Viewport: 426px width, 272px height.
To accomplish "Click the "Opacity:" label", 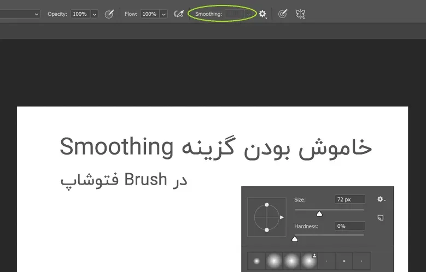I will (57, 14).
